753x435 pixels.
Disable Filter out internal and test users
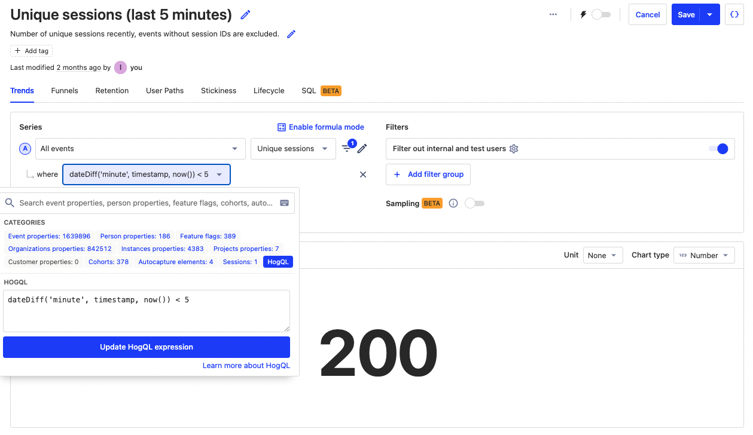pyautogui.click(x=718, y=149)
